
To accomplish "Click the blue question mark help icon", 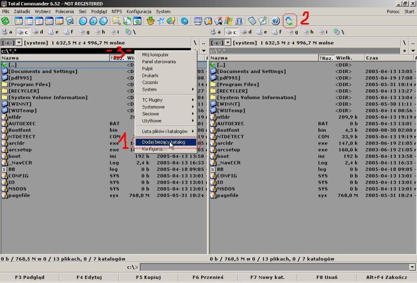I will coord(276,21).
